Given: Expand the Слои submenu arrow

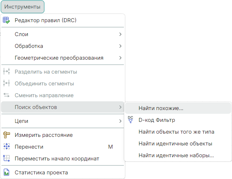Looking at the screenshot, I should click(120, 34).
